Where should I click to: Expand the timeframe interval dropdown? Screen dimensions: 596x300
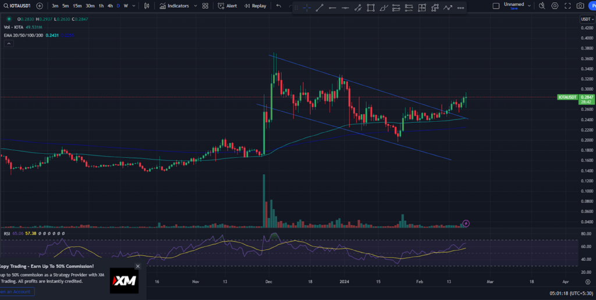point(133,6)
